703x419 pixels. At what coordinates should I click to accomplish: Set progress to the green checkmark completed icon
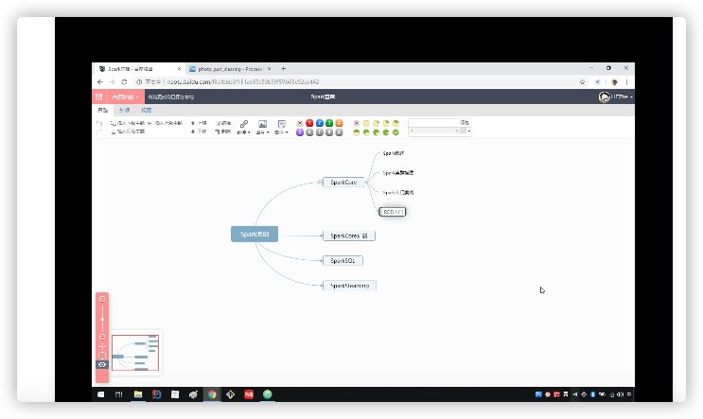point(395,132)
